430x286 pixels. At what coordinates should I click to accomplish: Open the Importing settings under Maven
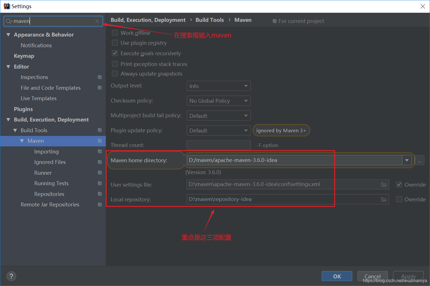(x=46, y=151)
